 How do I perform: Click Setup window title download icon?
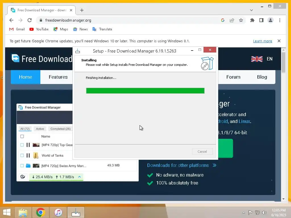78,51
